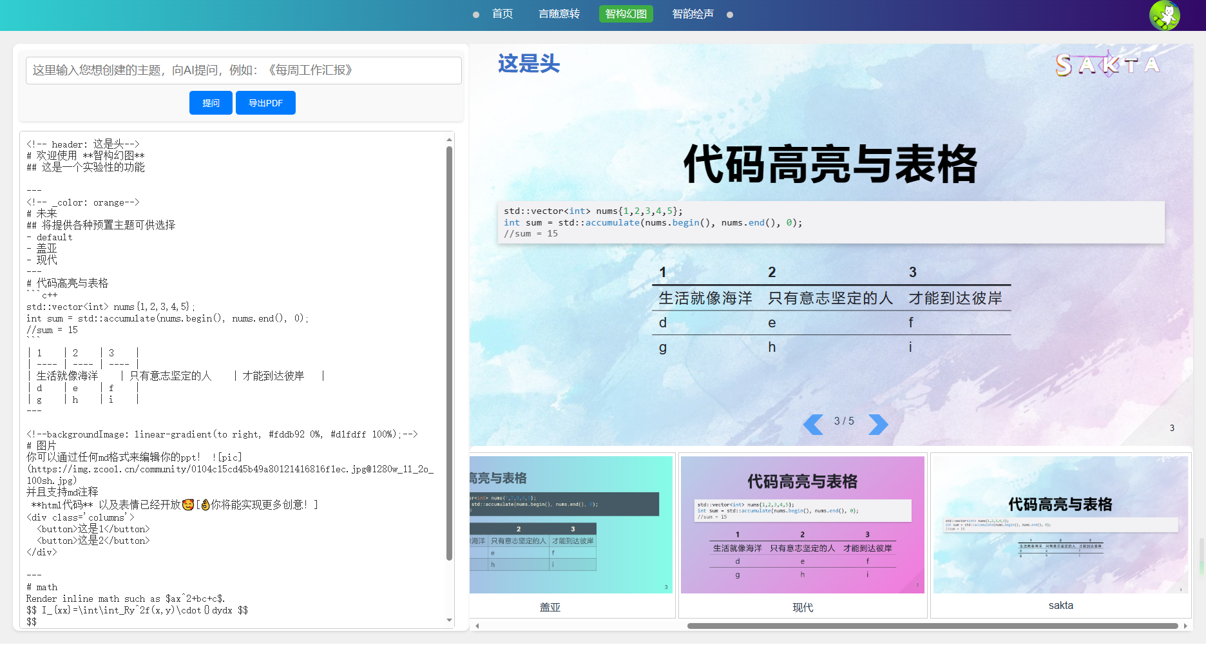Export the slides with 导出PDF
This screenshot has height=645, width=1206.
coord(265,103)
